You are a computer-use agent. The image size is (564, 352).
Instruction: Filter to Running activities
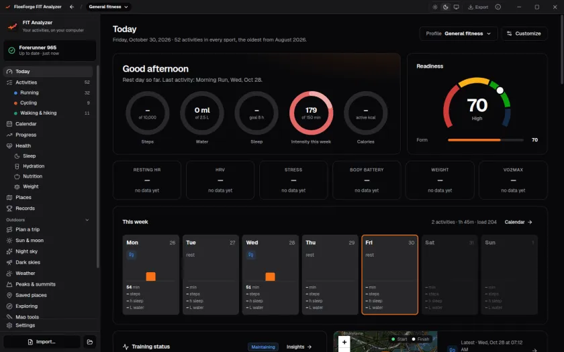click(52, 93)
